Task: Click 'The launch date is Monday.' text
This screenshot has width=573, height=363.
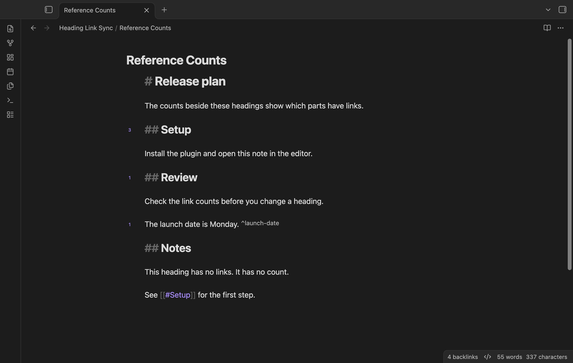Action: pyautogui.click(x=191, y=224)
